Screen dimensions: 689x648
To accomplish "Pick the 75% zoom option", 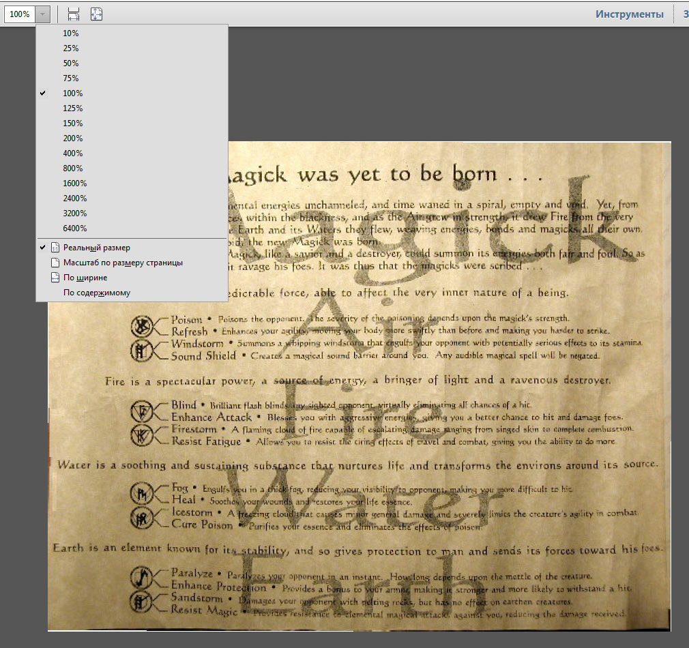I will pos(70,78).
